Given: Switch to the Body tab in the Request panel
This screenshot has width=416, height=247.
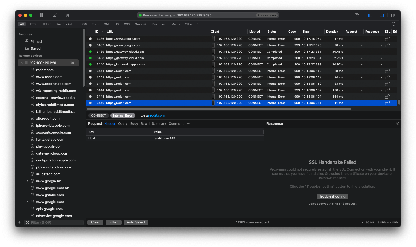Looking at the screenshot, I should pos(134,124).
